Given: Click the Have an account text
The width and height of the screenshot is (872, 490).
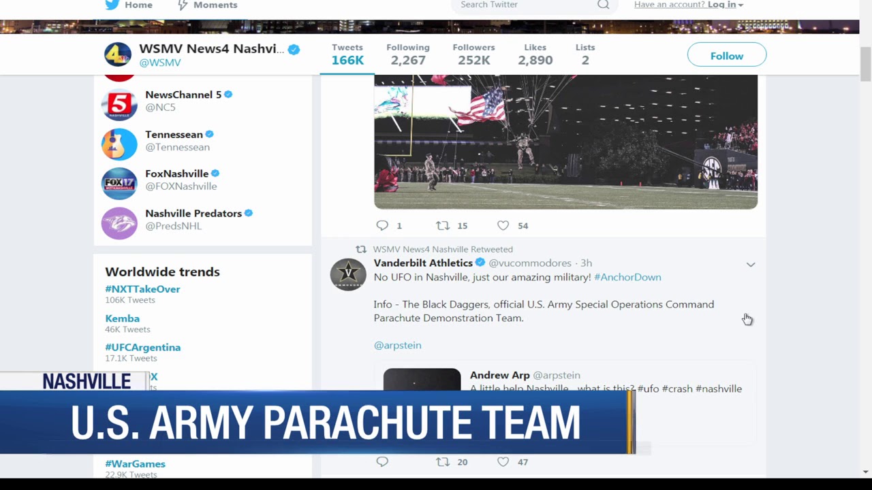Looking at the screenshot, I should coord(670,5).
